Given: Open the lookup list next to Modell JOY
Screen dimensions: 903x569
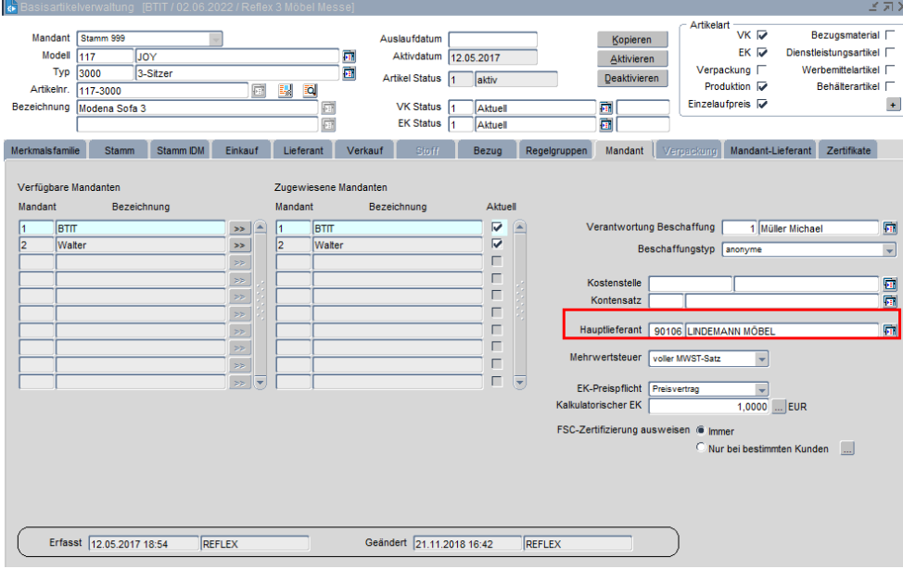Looking at the screenshot, I should pos(350,57).
